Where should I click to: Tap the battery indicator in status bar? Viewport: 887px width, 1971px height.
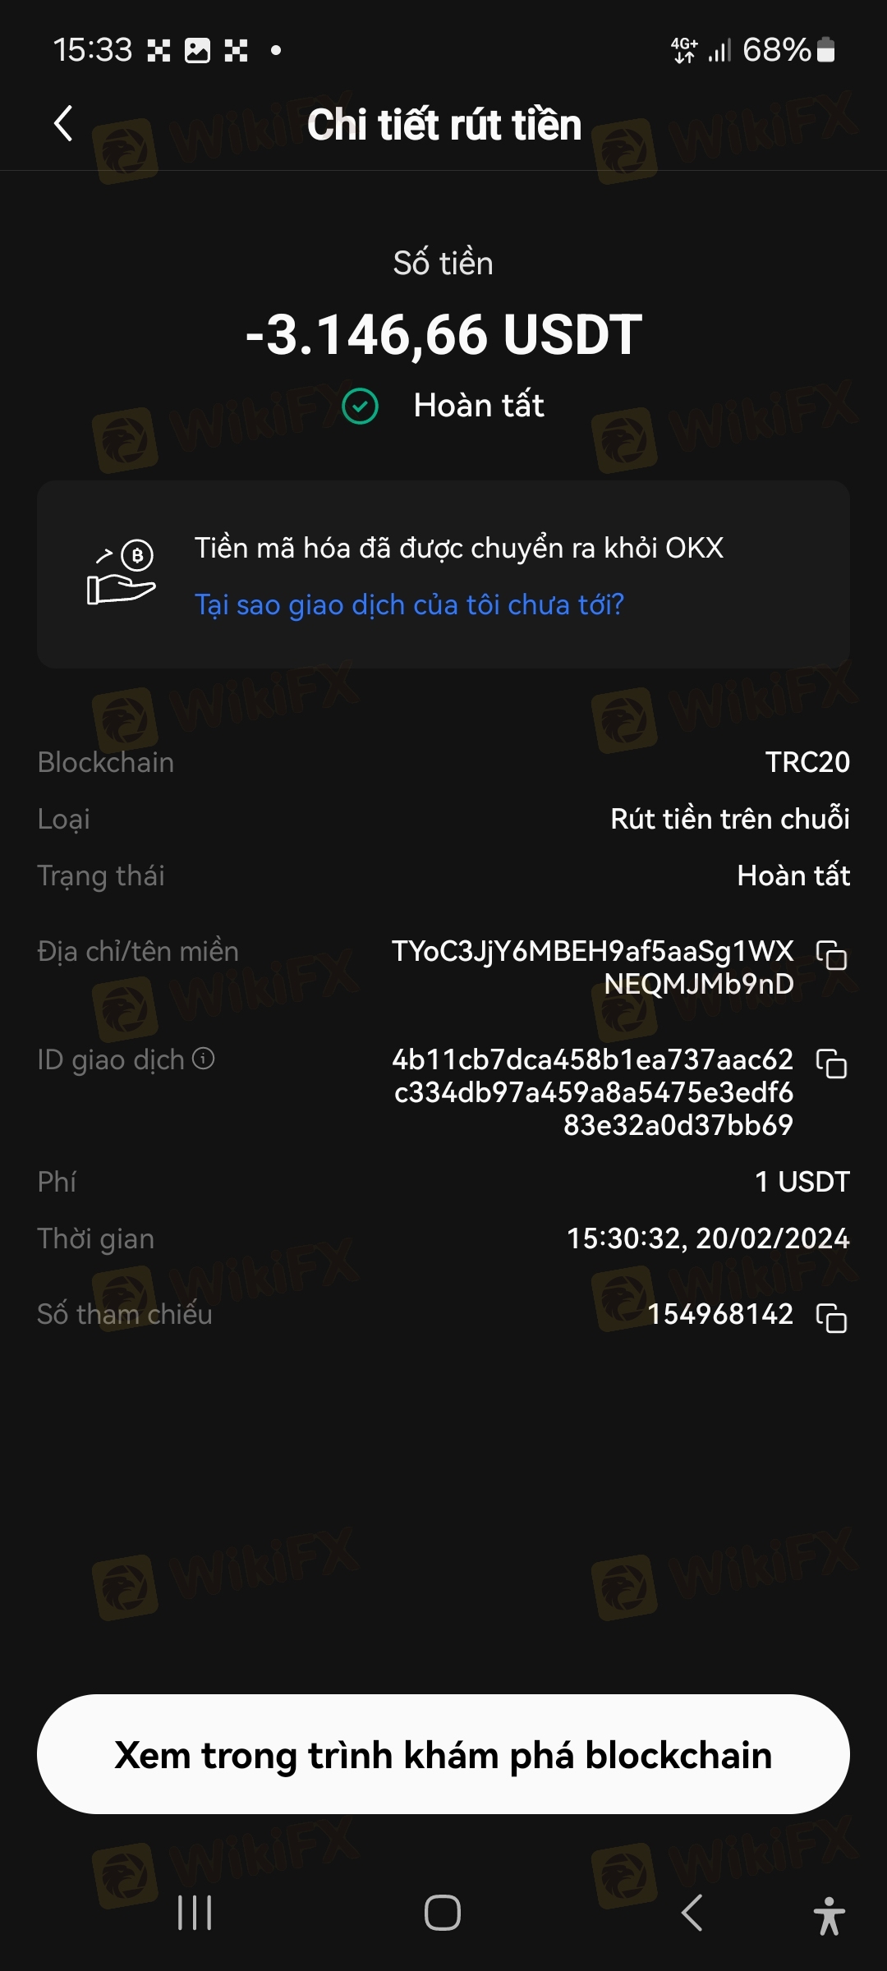tap(826, 50)
